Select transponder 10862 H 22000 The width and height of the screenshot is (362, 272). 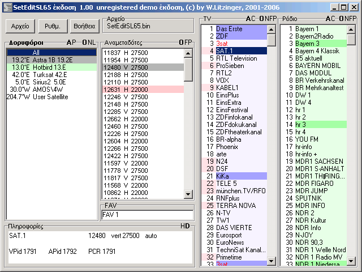(143, 193)
